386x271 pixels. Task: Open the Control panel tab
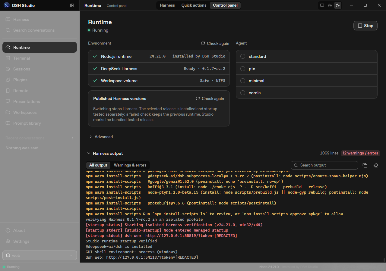click(225, 5)
